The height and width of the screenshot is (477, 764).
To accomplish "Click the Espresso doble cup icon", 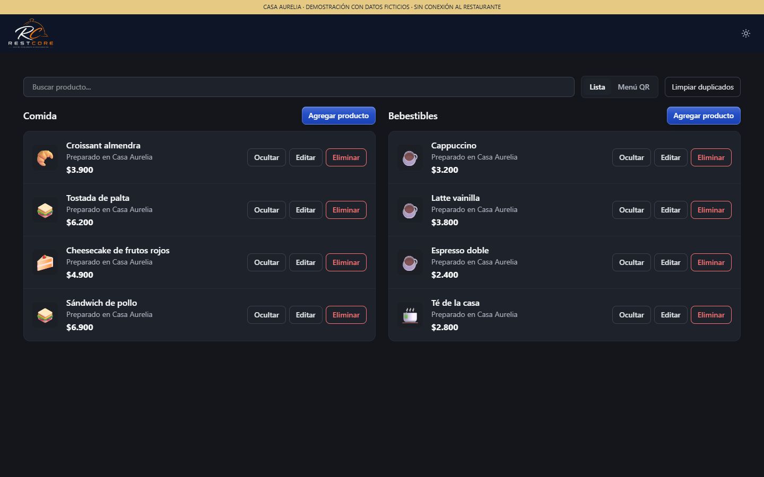I will point(410,262).
